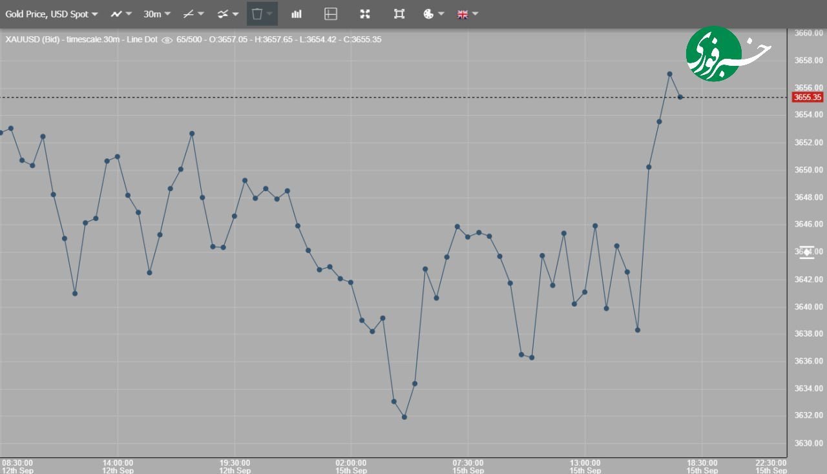The height and width of the screenshot is (474, 827).
Task: Click the XAUUSD (Bid) series label
Action: pos(33,39)
